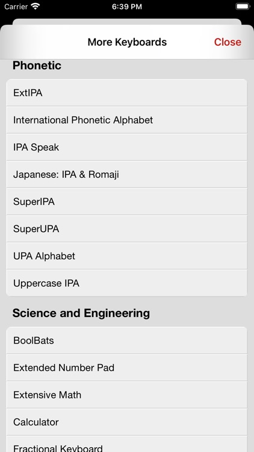Select Japanese: IPA & Romaji keyboard

point(127,174)
